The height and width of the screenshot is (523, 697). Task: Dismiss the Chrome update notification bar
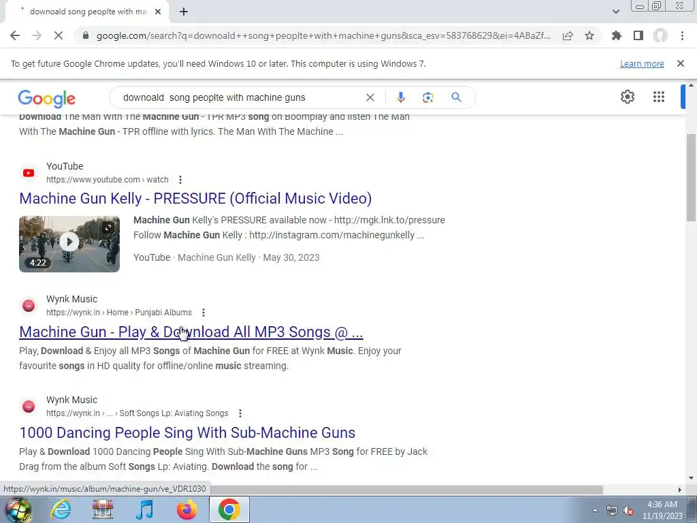681,63
